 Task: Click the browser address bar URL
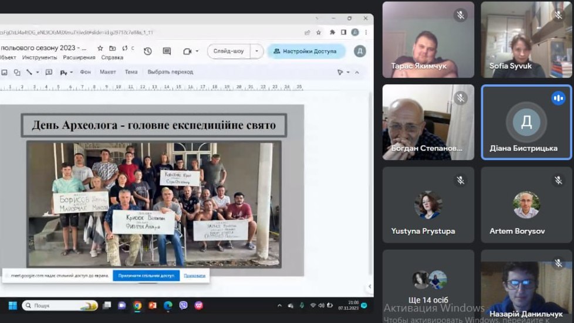click(x=77, y=33)
